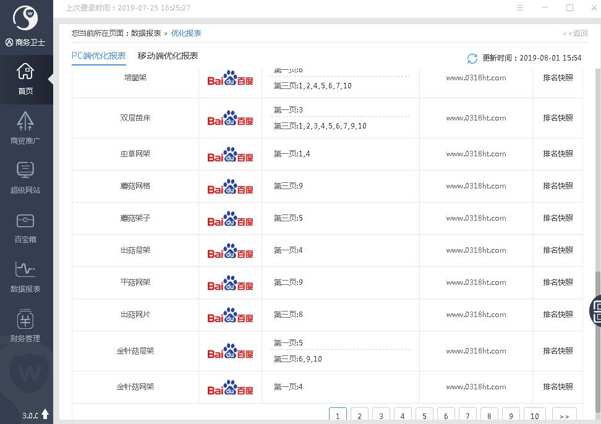Screen dimensions: 601x424
Task: Select the PC端优化报表 tab
Action: tap(99, 56)
